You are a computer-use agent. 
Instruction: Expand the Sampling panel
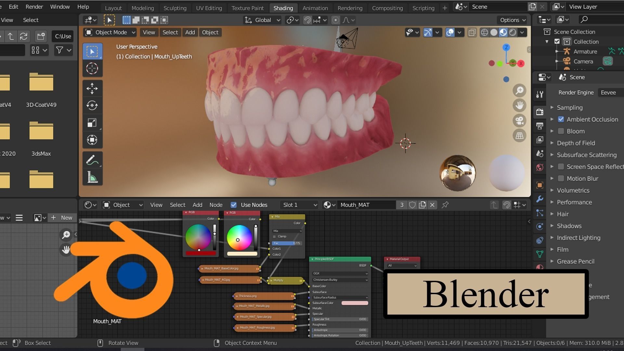tap(569, 108)
